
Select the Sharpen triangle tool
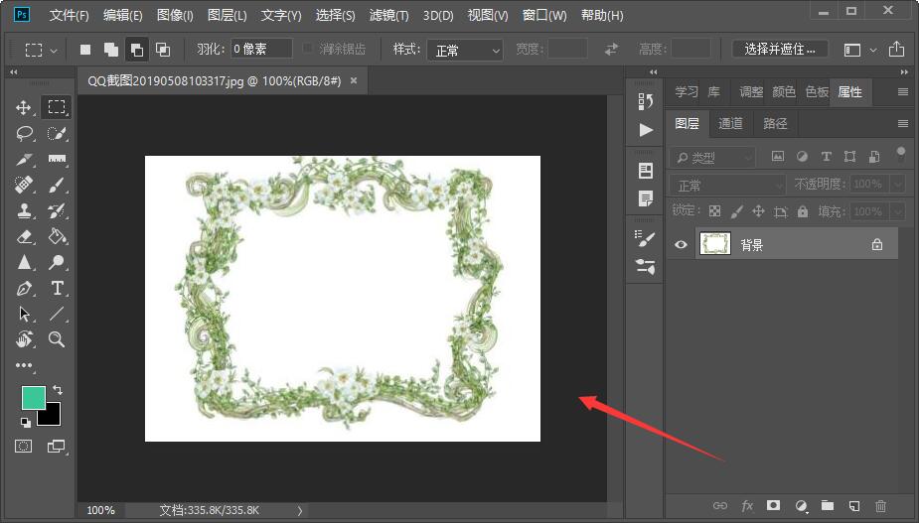click(24, 262)
